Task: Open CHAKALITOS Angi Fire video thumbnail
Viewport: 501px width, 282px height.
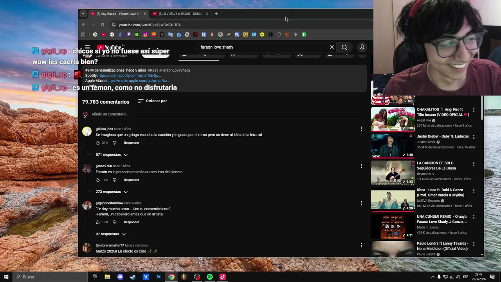Action: coord(393,119)
